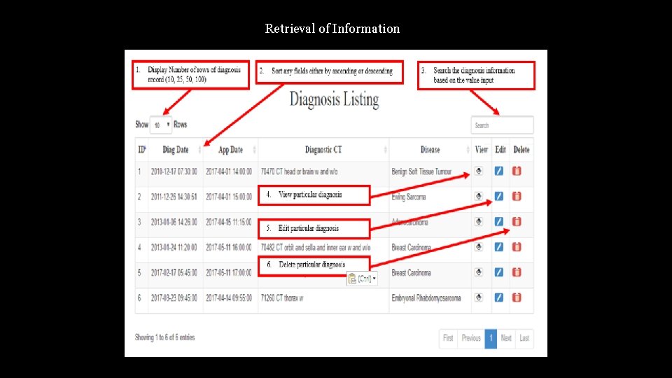Sort table by Diag Date column

click(176, 150)
